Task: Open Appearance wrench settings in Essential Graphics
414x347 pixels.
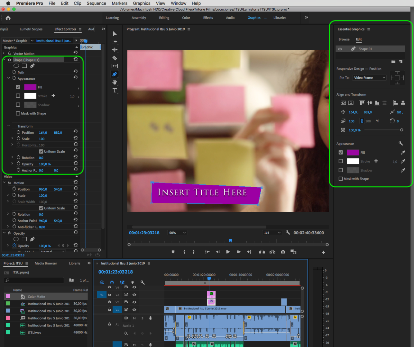Action: point(401,144)
